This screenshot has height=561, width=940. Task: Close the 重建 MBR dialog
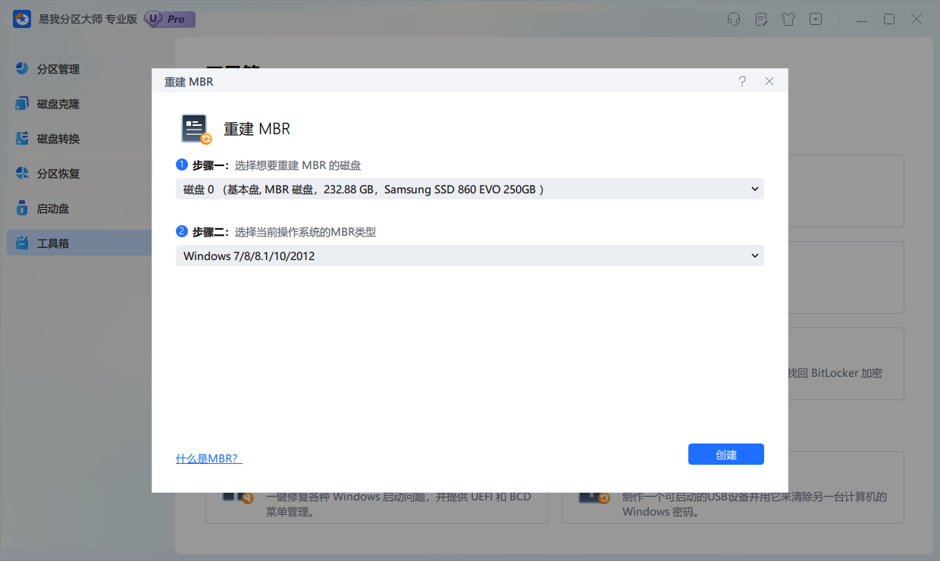[769, 81]
